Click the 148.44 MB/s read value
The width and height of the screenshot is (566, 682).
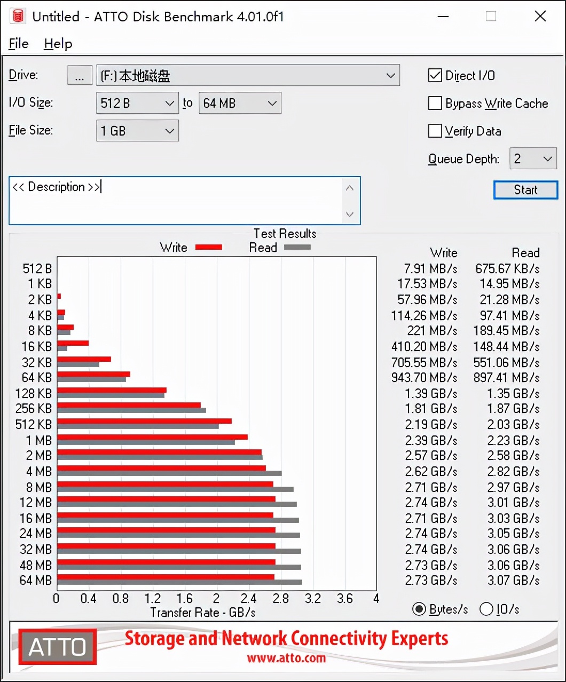click(x=506, y=347)
